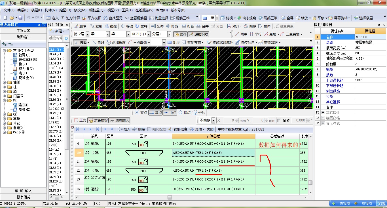Click 全屏 full screen tool
Image resolution: width=387 pixels, height=208 pixels.
click(x=287, y=18)
